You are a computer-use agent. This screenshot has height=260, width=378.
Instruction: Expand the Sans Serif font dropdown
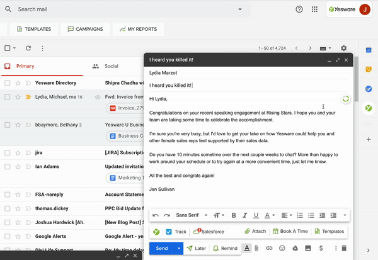(x=192, y=215)
